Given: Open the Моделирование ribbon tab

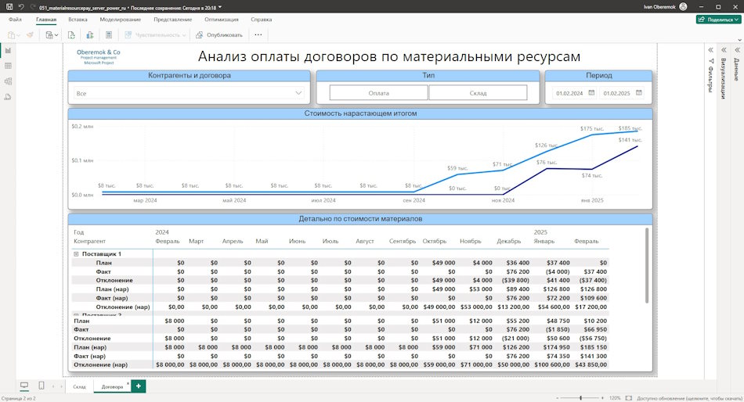Looking at the screenshot, I should 120,20.
